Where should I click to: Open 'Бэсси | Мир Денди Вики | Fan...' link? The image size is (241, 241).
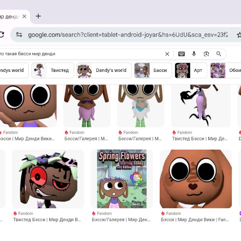195,220
